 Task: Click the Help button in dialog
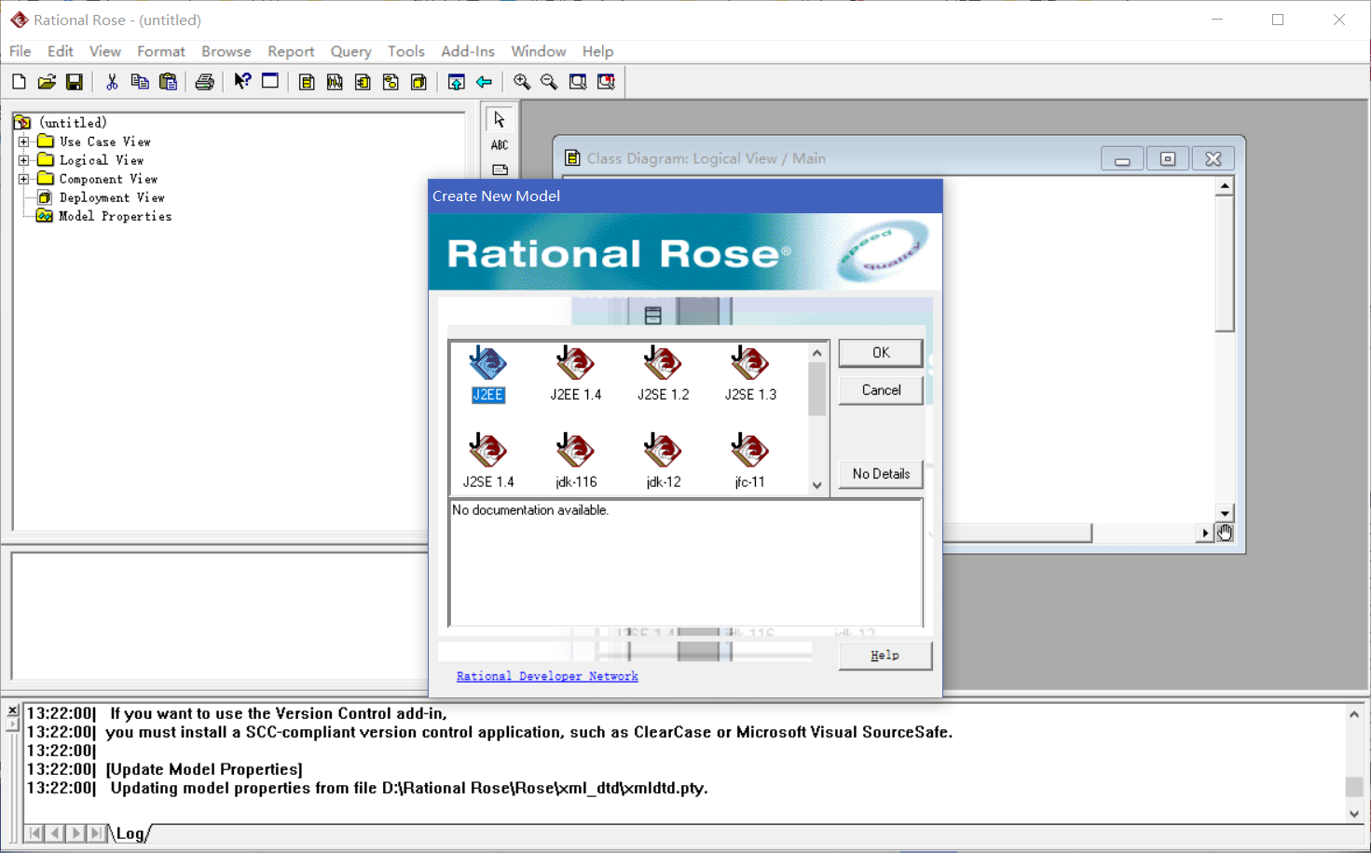click(884, 656)
